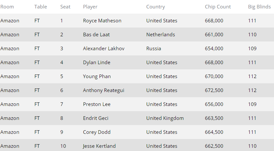Click the 672,500 chip count cell
The image size is (274, 151).
[214, 90]
